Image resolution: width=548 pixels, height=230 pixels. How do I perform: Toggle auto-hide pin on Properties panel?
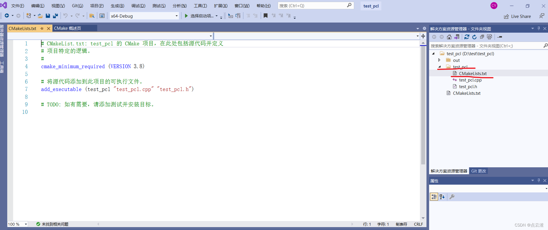(539, 180)
